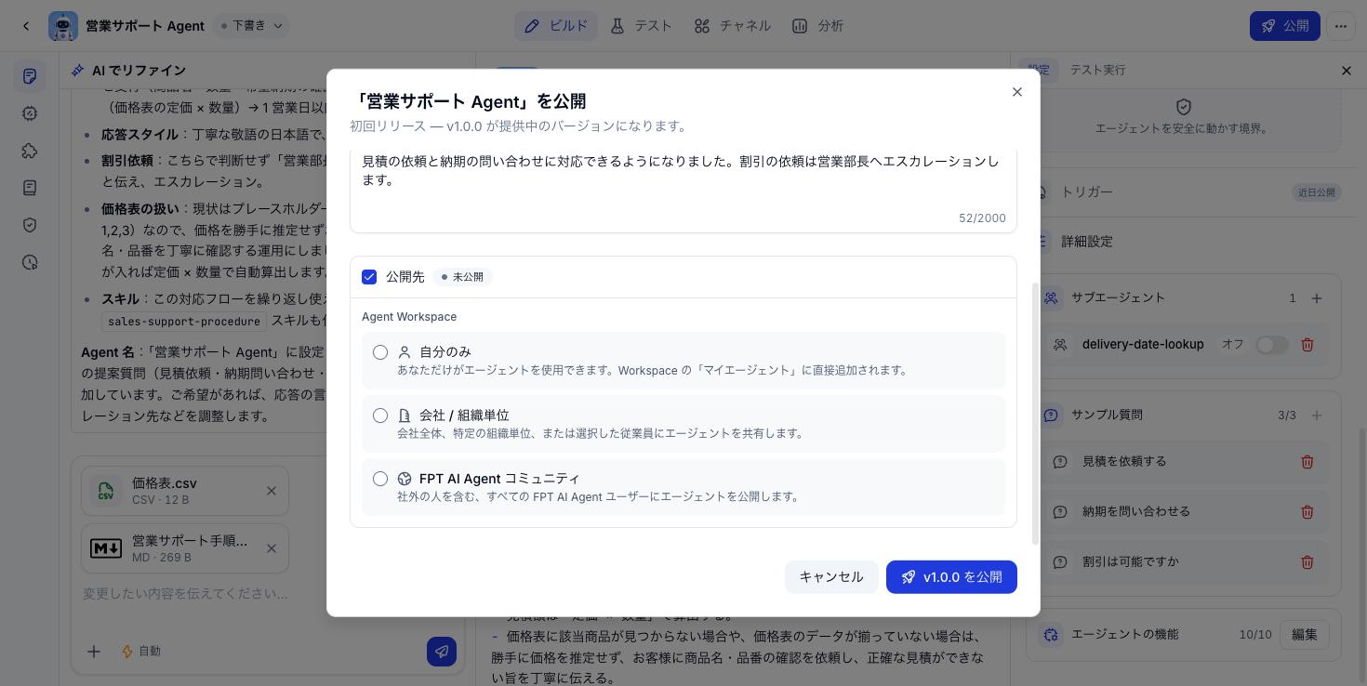Open the puzzle piece icon in left sidebar

click(x=30, y=151)
